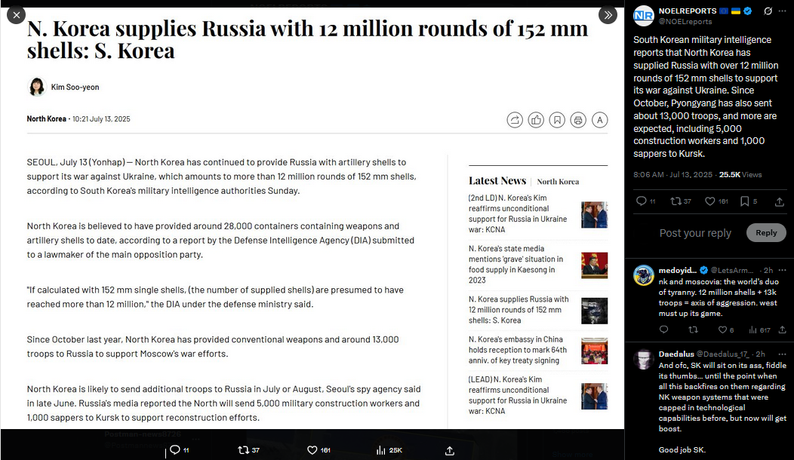Click the article bookmark icon
The width and height of the screenshot is (794, 460).
[557, 120]
